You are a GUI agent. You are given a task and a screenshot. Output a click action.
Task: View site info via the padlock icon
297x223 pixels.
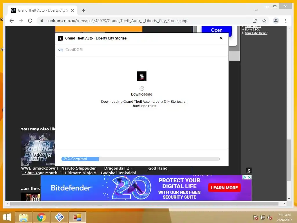42,21
